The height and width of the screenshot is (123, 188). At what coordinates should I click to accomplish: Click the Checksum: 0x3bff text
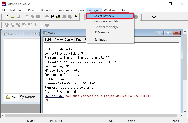click(x=161, y=16)
